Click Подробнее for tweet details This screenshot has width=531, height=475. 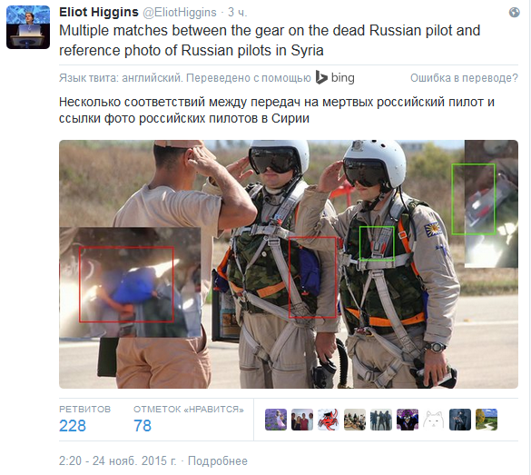click(x=218, y=460)
